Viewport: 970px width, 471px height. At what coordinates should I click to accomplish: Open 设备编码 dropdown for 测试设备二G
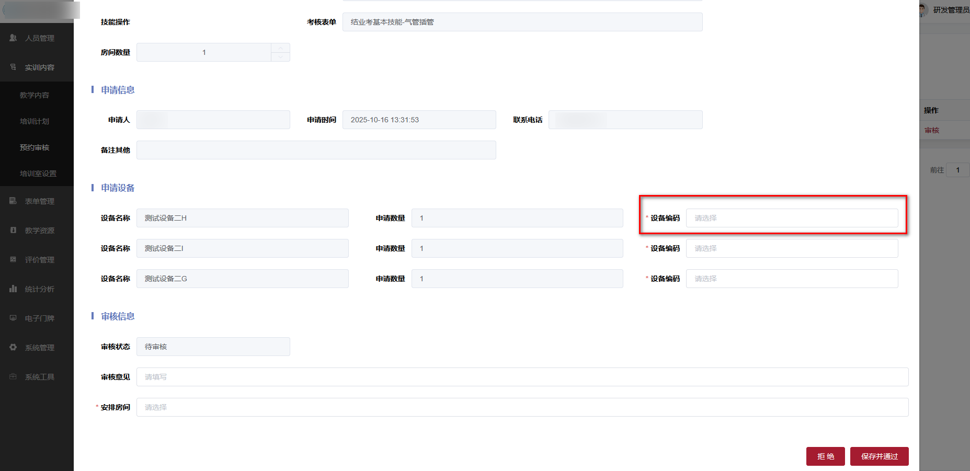pyautogui.click(x=792, y=279)
